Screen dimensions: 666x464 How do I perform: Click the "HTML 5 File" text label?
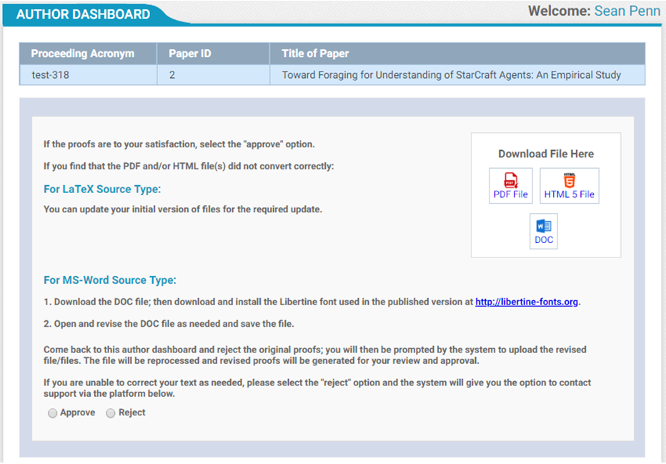pos(569,194)
